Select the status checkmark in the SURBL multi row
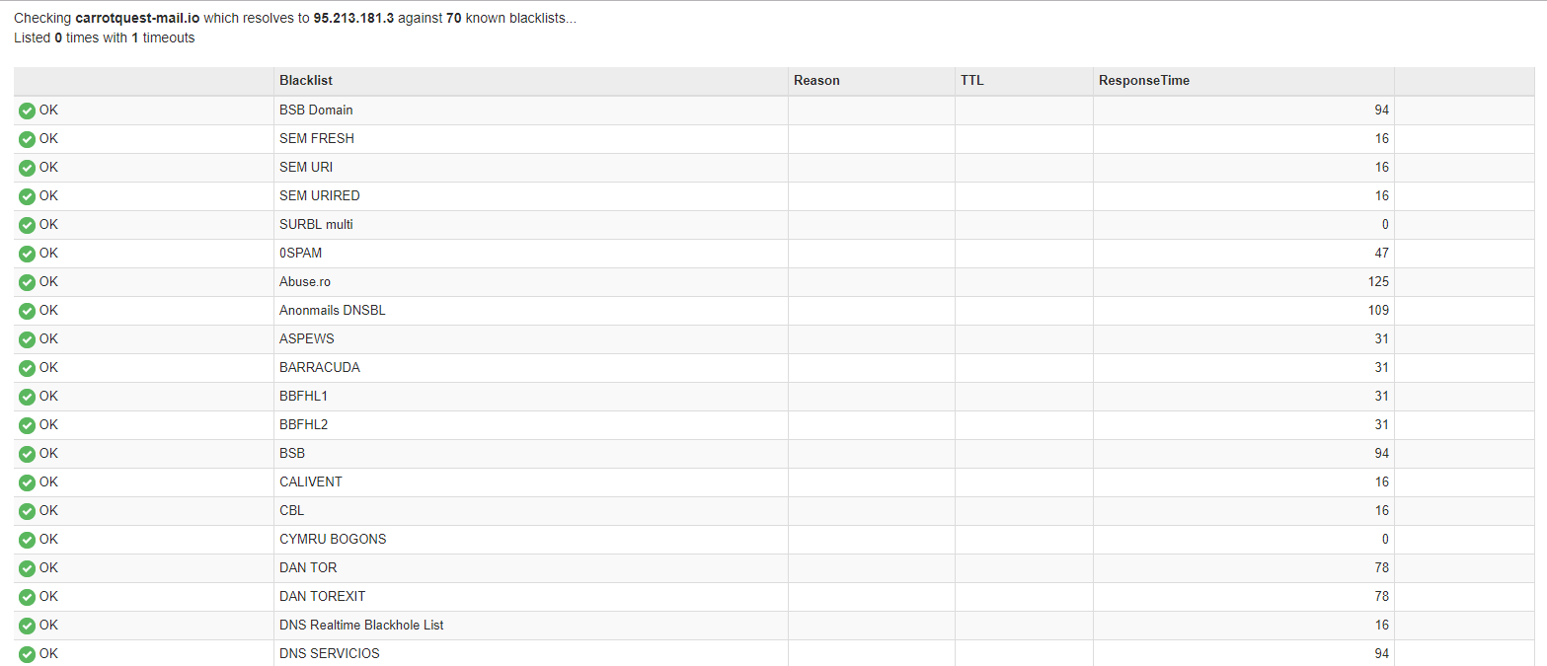The image size is (1547, 666). pos(27,225)
